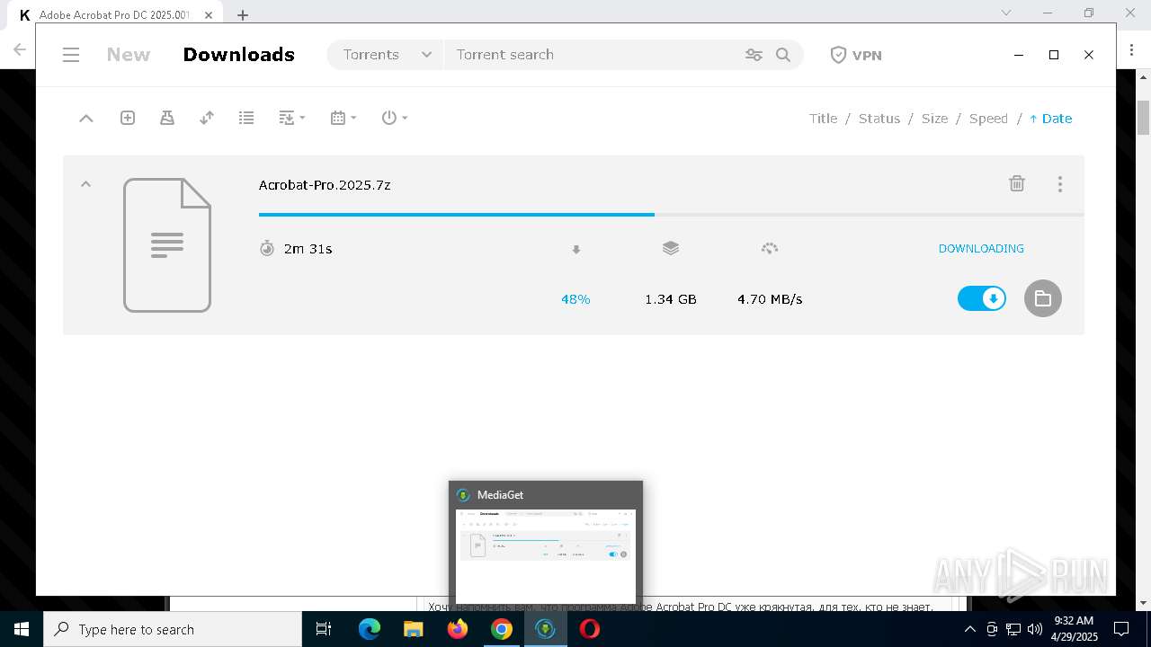Open the power-off options dropdown
The image size is (1151, 647).
[x=395, y=118]
